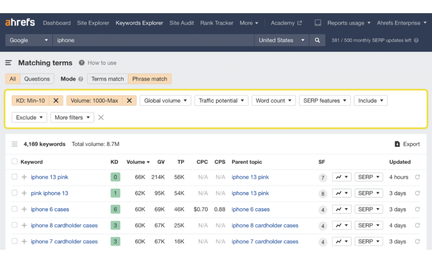Select the All keywords toggle
The image size is (432, 263).
pos(13,79)
